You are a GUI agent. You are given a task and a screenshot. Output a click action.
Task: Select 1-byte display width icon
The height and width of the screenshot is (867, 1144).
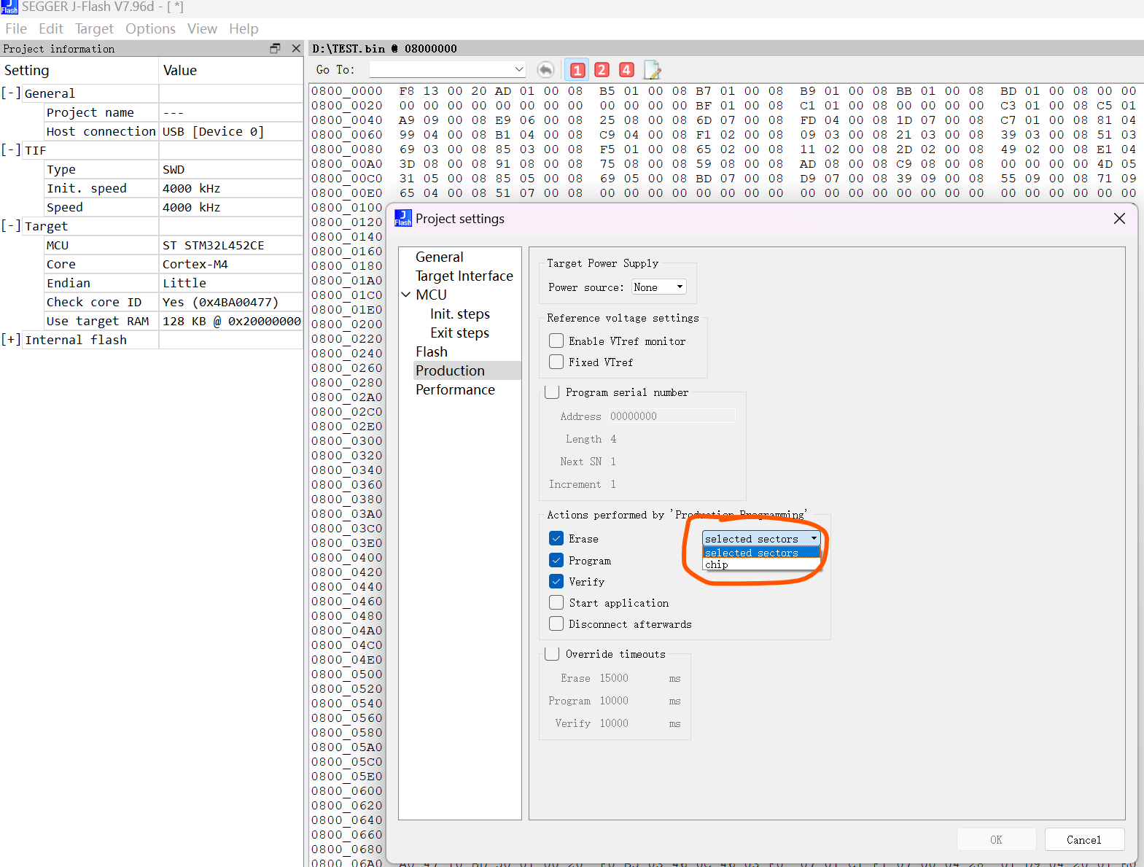point(577,70)
